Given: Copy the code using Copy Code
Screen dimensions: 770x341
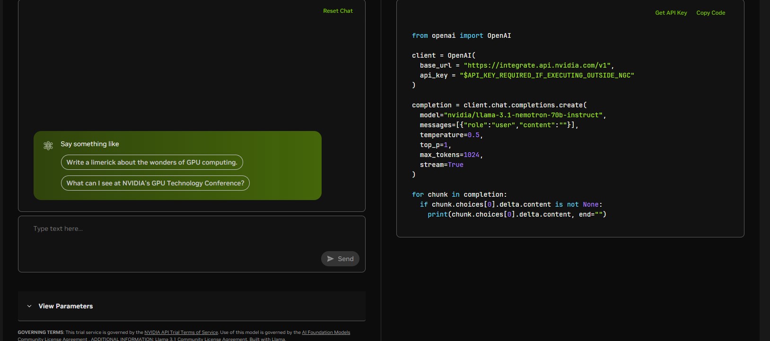Looking at the screenshot, I should pos(710,13).
